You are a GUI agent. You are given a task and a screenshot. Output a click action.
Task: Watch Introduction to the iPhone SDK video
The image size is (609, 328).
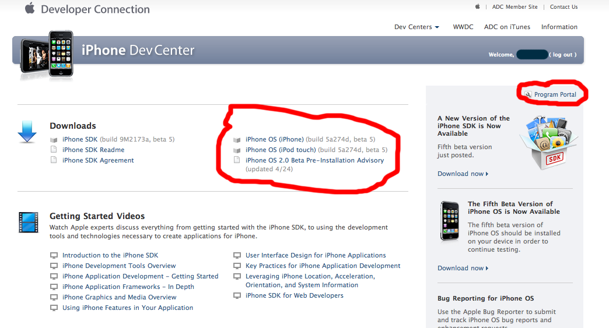coord(110,255)
